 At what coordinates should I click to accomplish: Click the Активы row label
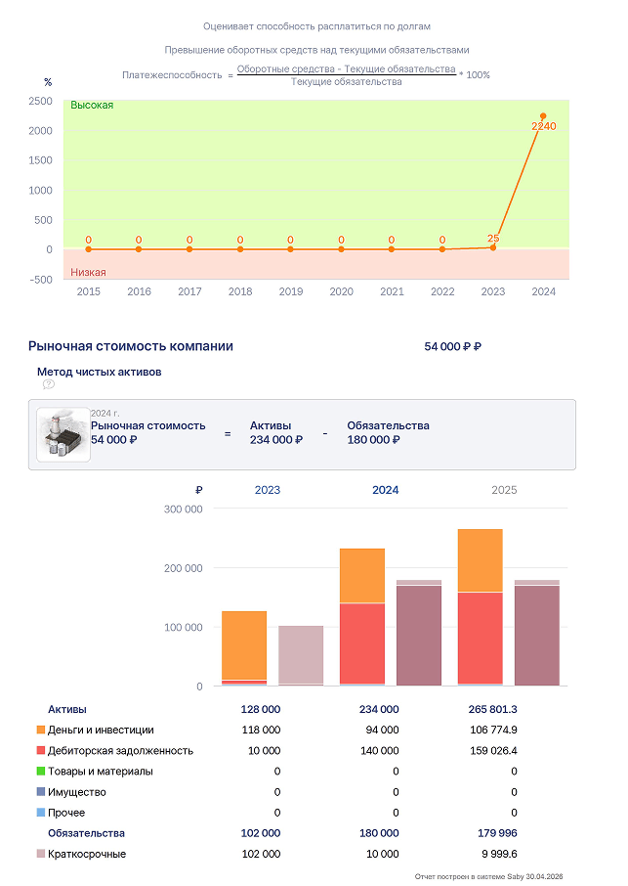click(67, 709)
